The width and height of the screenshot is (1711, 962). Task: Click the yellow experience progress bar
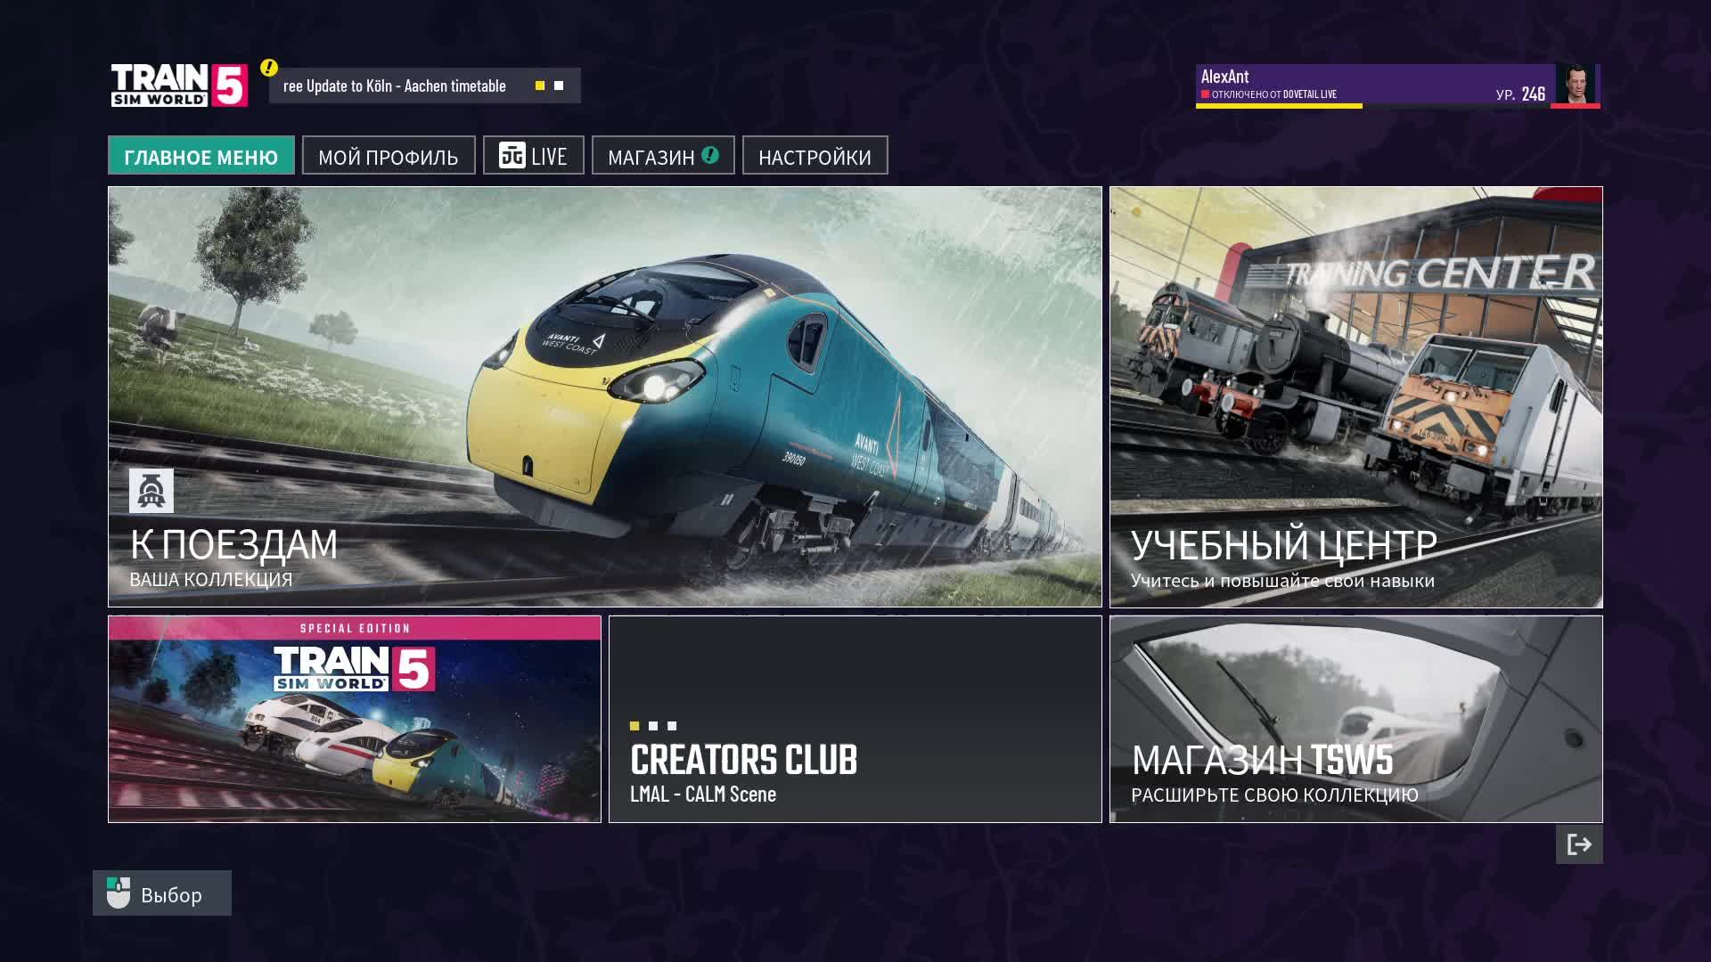[1279, 106]
